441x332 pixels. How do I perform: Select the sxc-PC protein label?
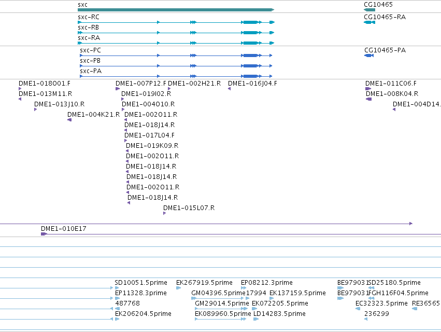tap(90, 50)
